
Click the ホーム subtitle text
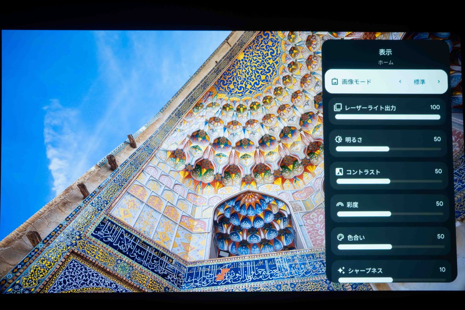point(385,62)
